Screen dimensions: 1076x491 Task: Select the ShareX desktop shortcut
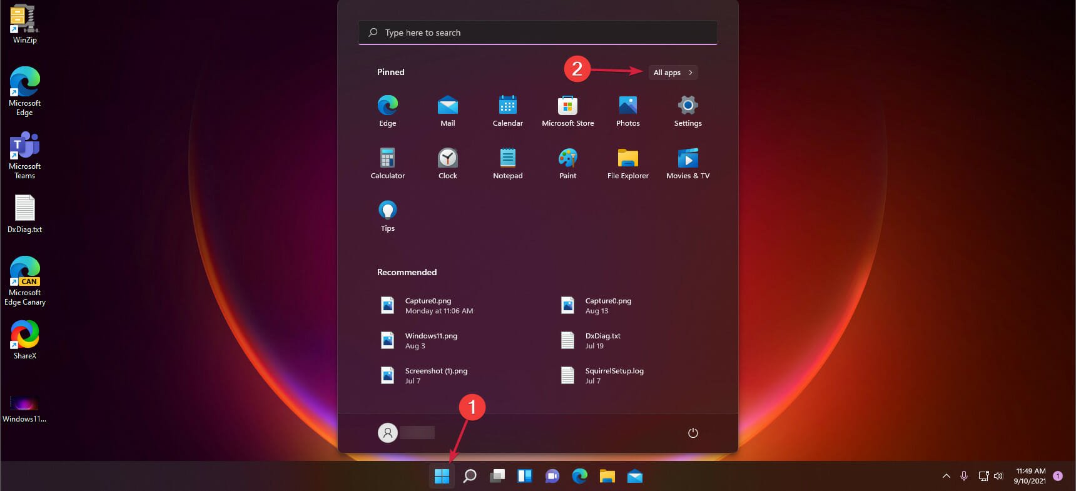click(x=24, y=340)
